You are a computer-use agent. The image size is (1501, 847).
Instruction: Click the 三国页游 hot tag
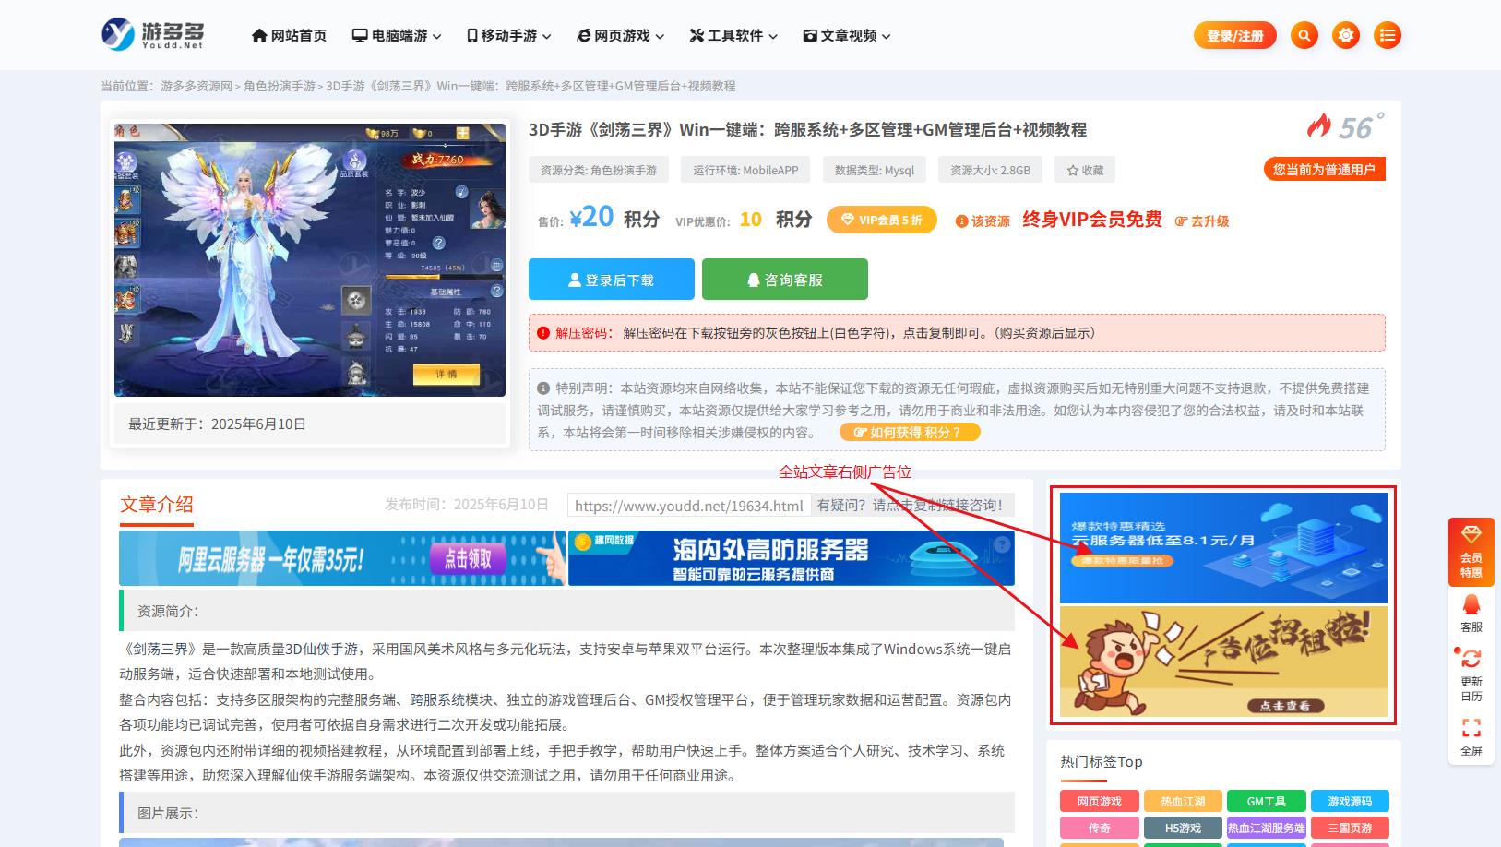click(x=1350, y=828)
